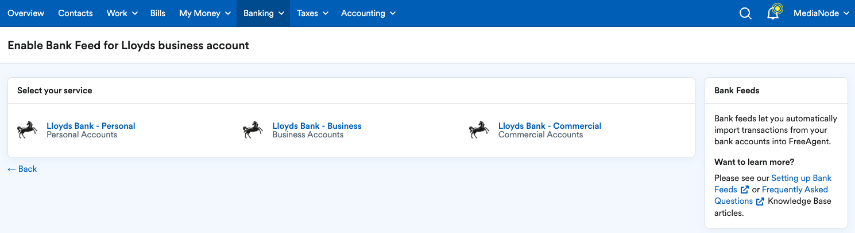Image resolution: width=855 pixels, height=233 pixels.
Task: Click the 'Bank Feeds' sidebar heading
Action: click(737, 90)
